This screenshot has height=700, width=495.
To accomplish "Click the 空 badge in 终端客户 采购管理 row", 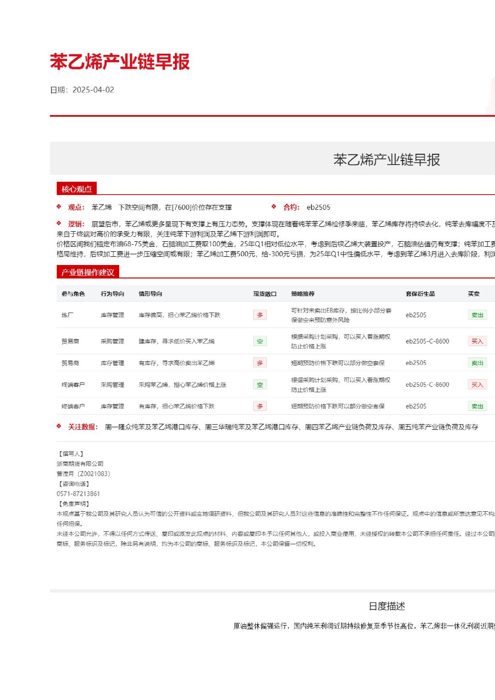I will point(260,385).
